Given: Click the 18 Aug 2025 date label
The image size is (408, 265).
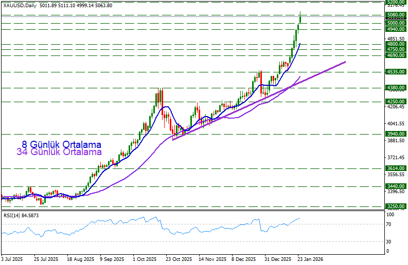Looking at the screenshot, I should pyautogui.click(x=79, y=259).
